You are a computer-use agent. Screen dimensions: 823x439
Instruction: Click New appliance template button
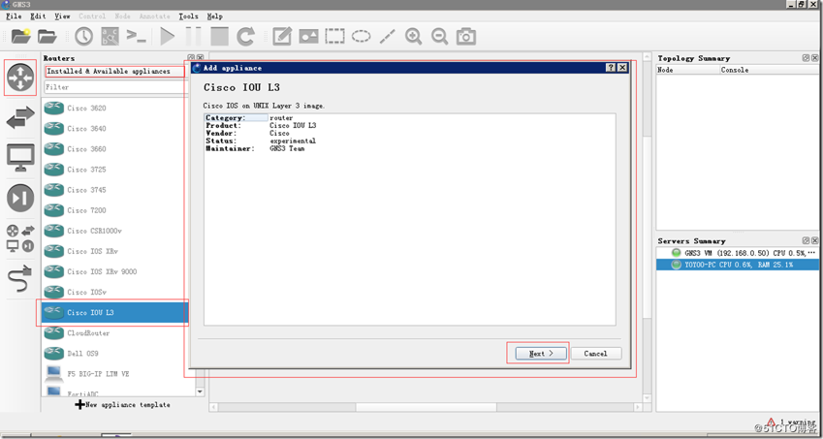click(123, 405)
